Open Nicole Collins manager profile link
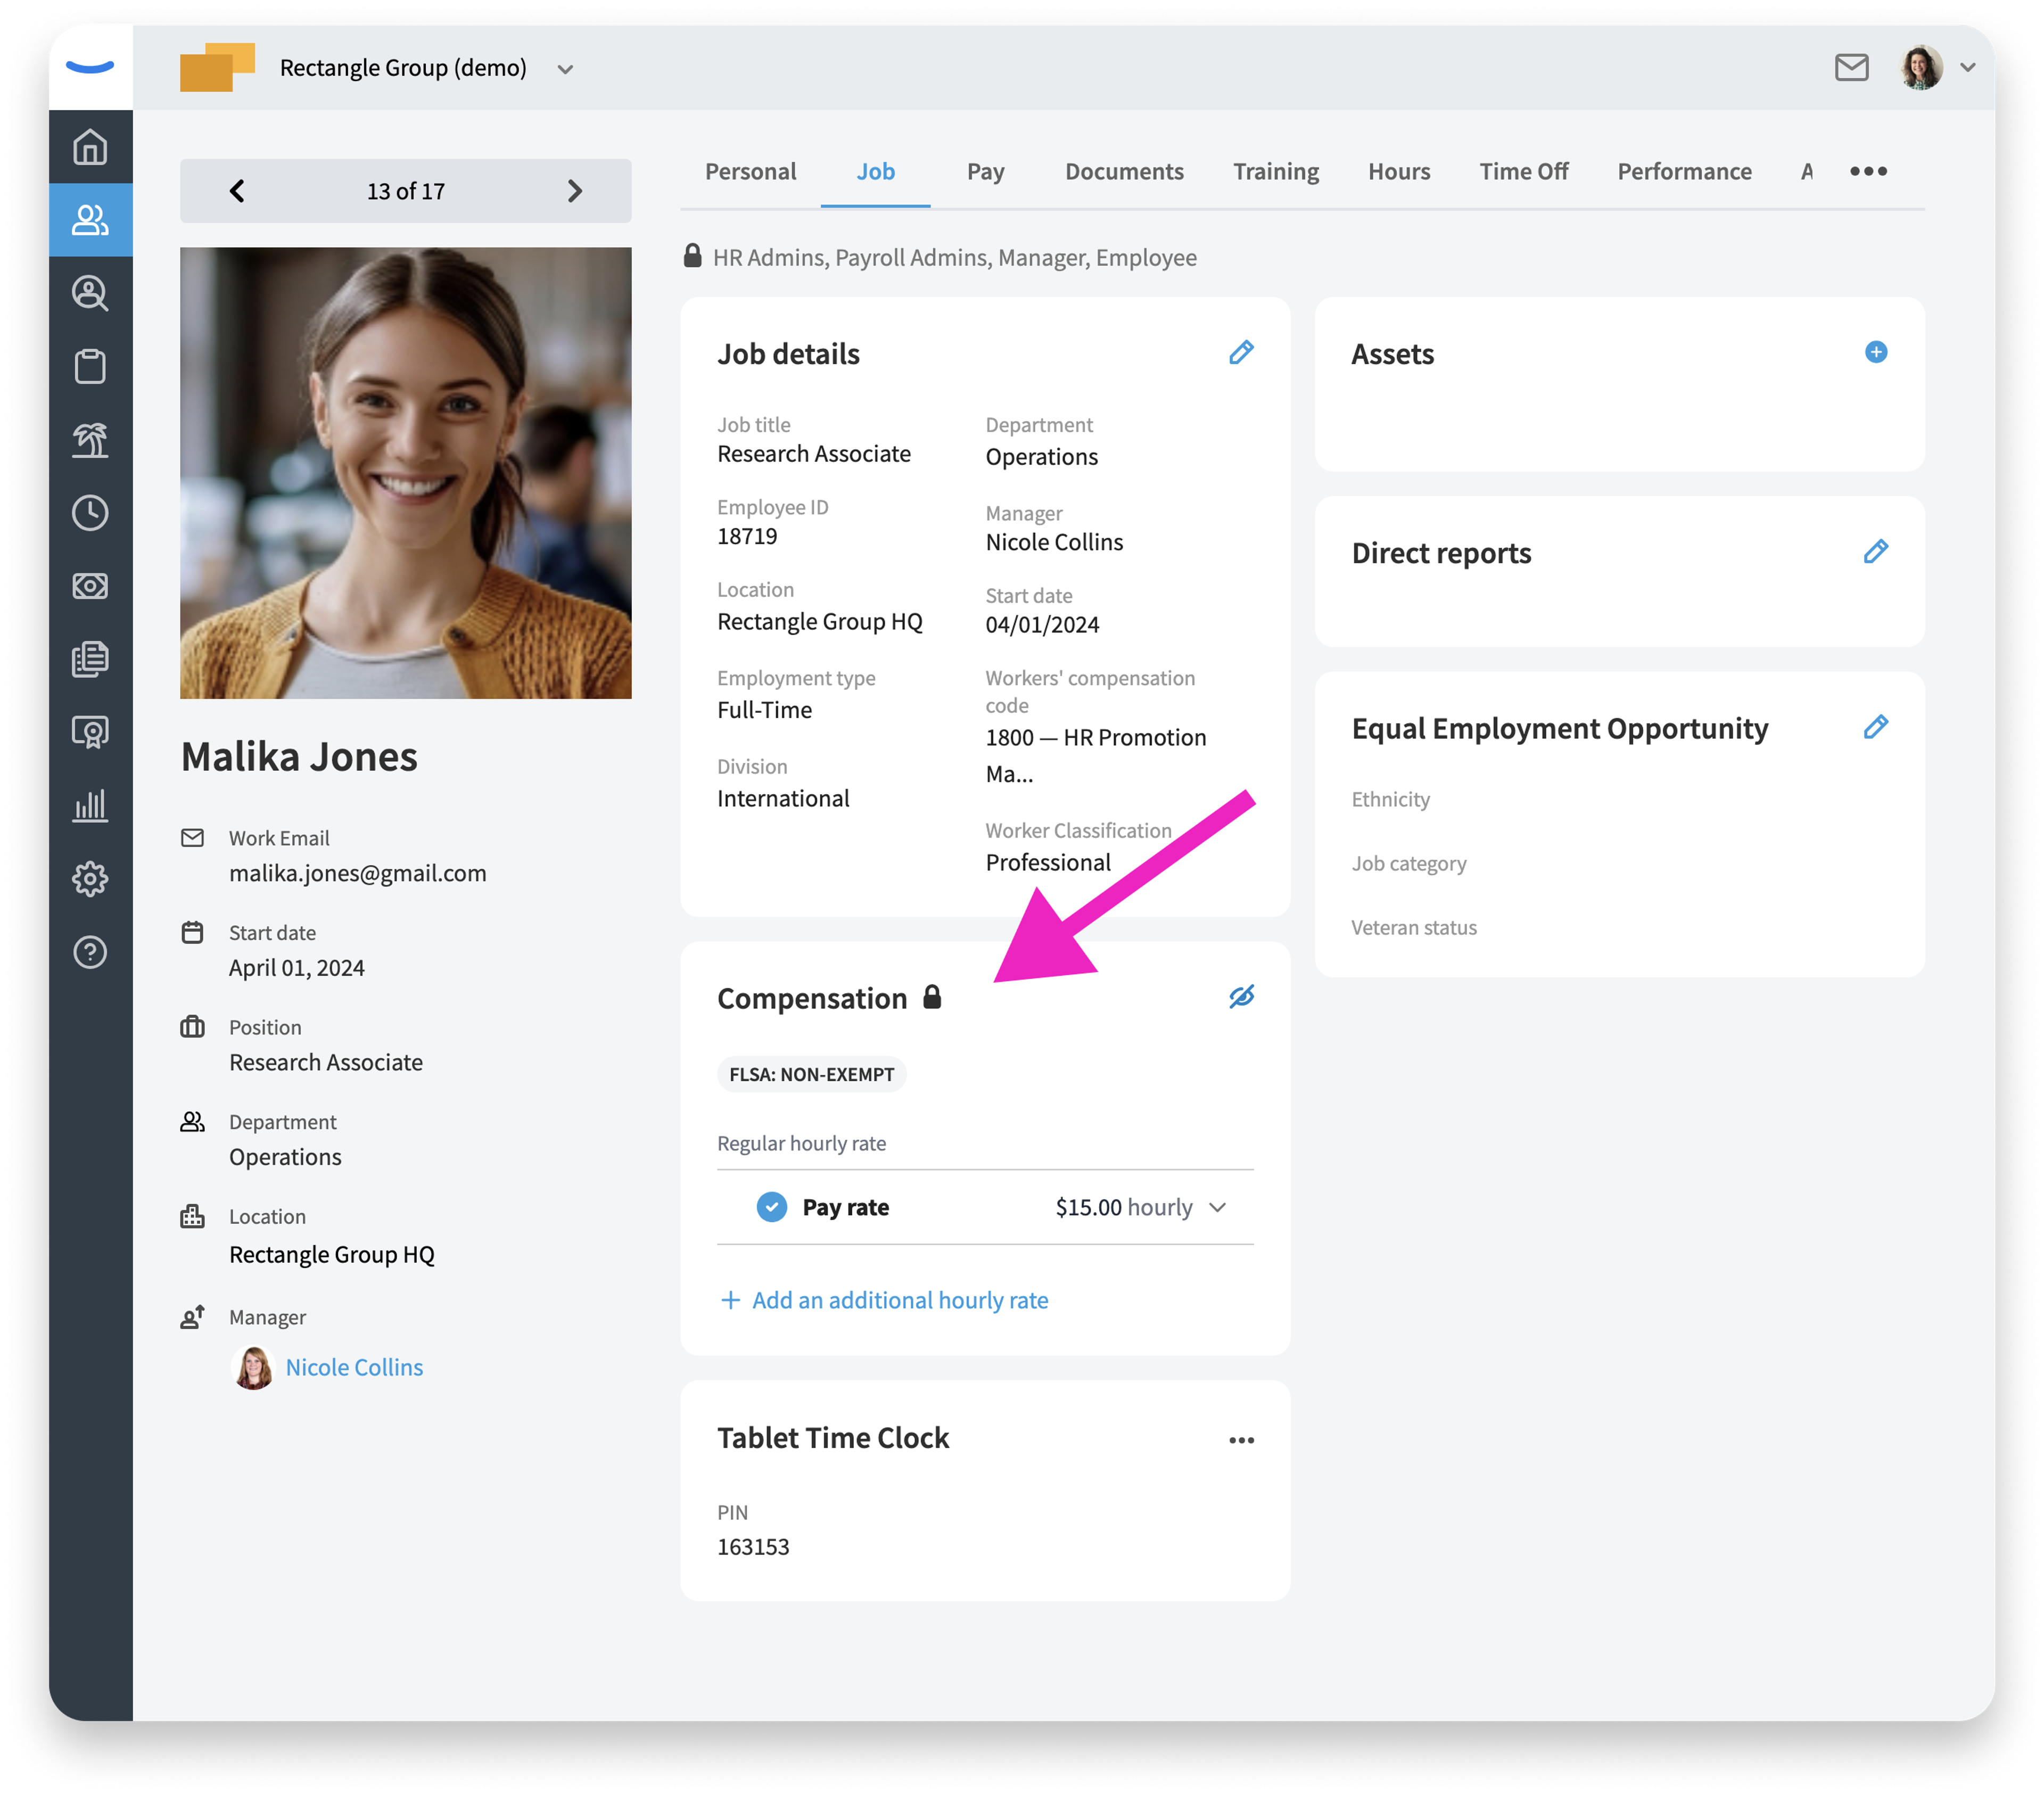Viewport: 2044px width, 1794px height. (354, 1367)
